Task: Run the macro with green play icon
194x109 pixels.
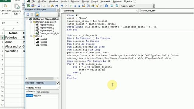Action: (x=71, y=6)
